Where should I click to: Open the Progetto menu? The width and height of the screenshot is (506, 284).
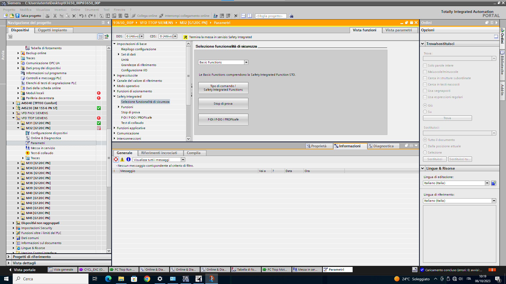[x=9, y=10]
